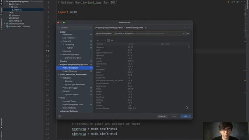This screenshot has width=249, height=140.
Task: Collapse the Formatting node
Action: click(x=63, y=45)
